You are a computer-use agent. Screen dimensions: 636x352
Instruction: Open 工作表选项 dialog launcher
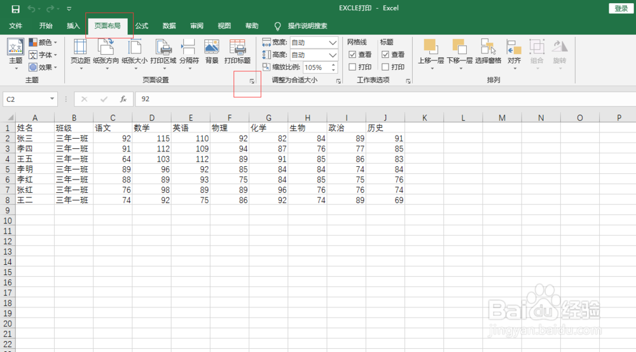click(x=408, y=81)
